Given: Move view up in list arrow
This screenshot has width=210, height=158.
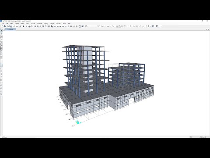Looking at the screenshot, I should [x=74, y=26].
